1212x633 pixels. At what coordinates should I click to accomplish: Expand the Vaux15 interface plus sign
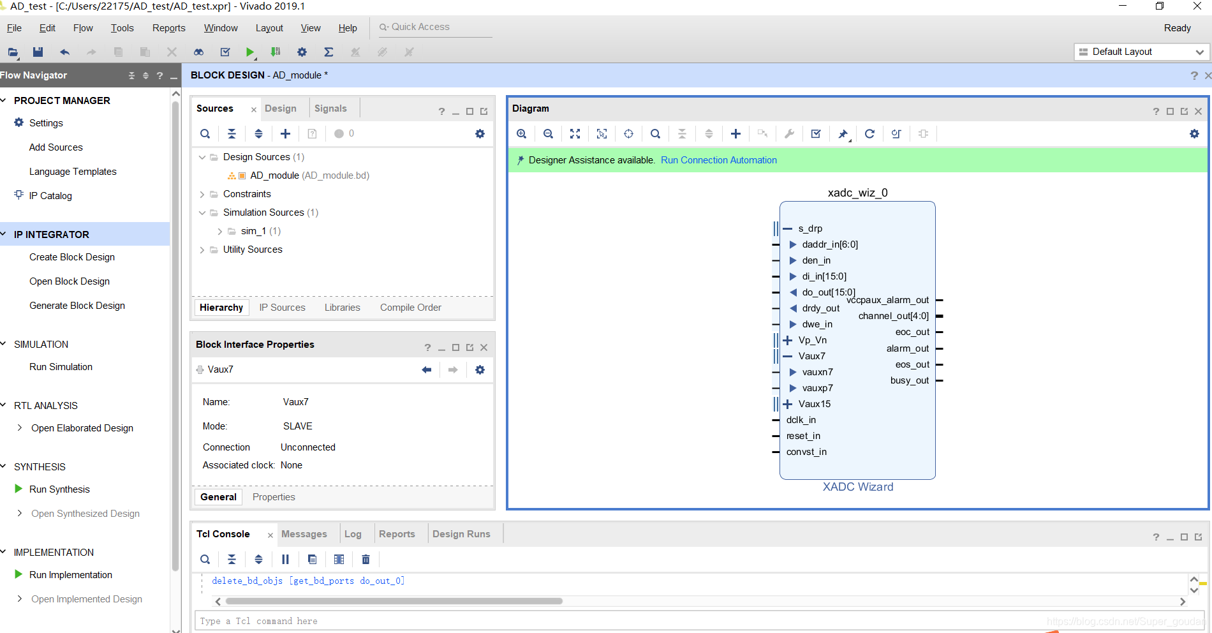point(788,404)
